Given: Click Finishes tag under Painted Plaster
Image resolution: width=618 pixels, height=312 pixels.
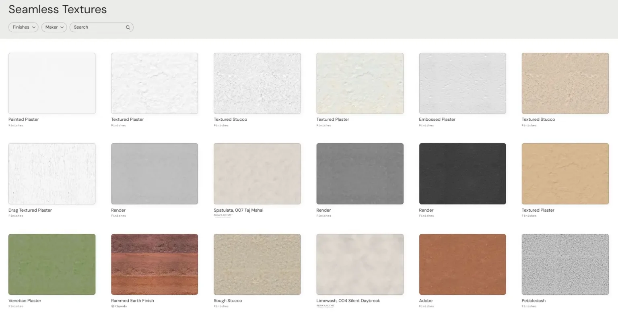Looking at the screenshot, I should [16, 125].
